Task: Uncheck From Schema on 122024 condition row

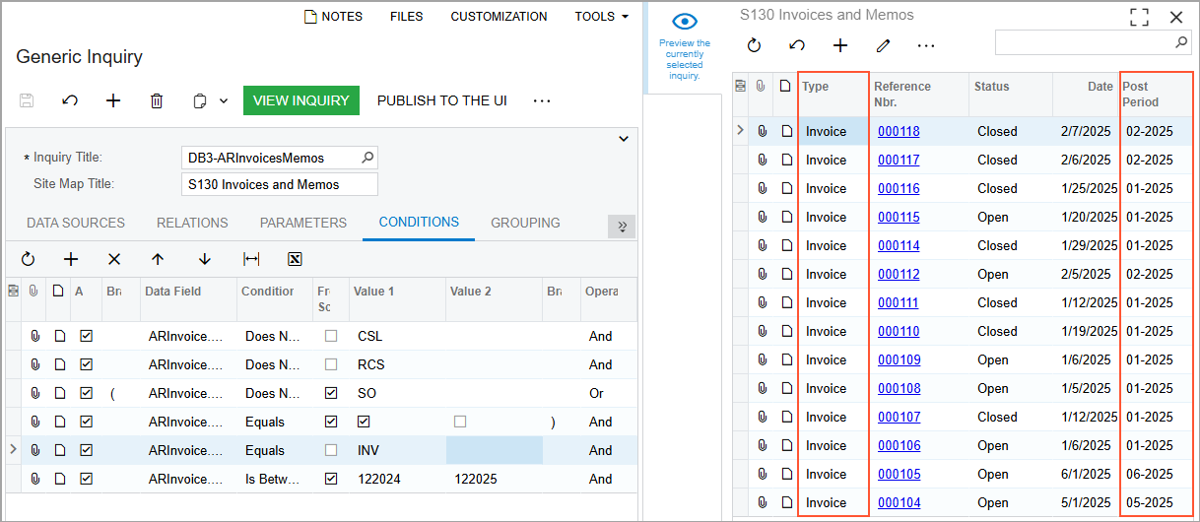Action: pyautogui.click(x=331, y=479)
